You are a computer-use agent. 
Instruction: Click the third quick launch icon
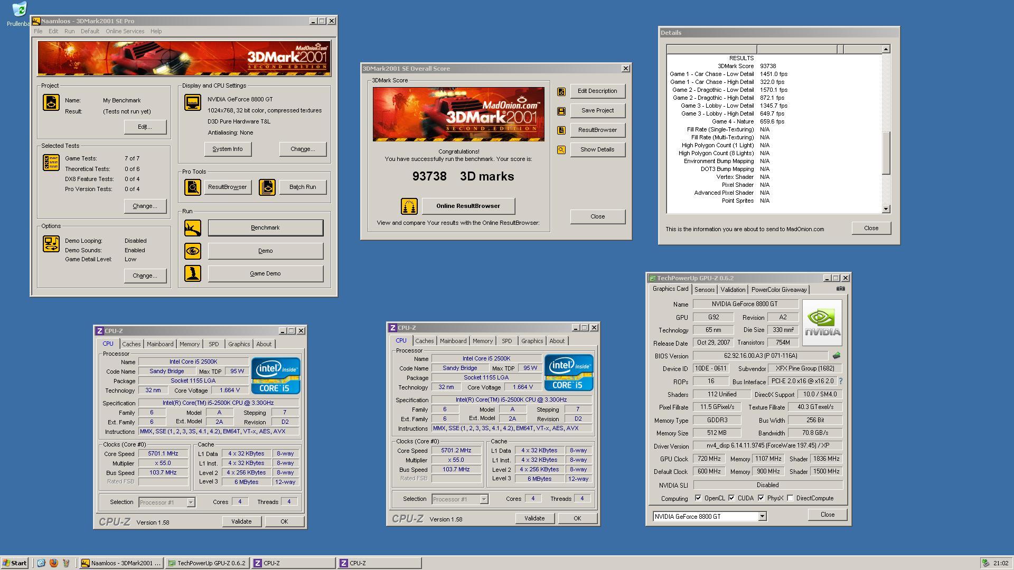[66, 563]
